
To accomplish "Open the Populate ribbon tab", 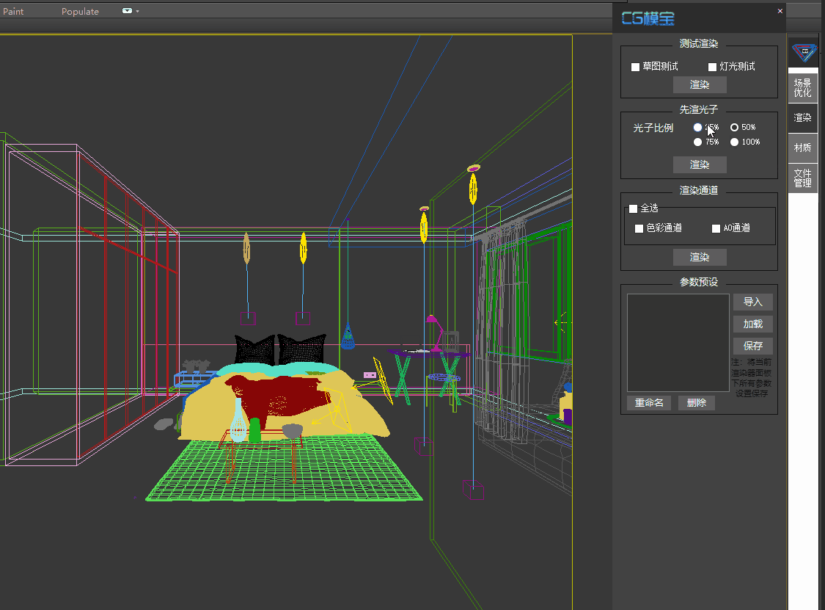I will point(80,11).
